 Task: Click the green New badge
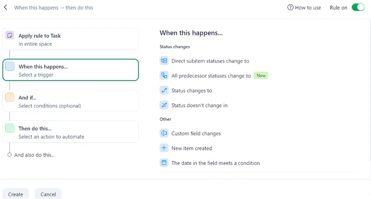261,76
